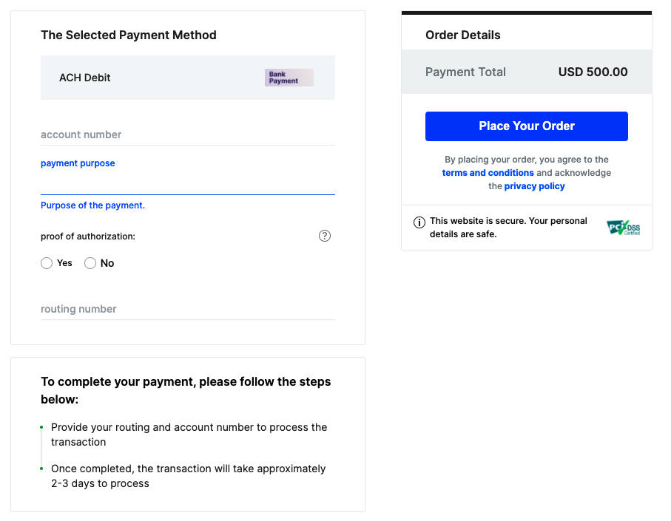This screenshot has width=671, height=521.
Task: Focus the payment purpose input field
Action: (x=188, y=184)
